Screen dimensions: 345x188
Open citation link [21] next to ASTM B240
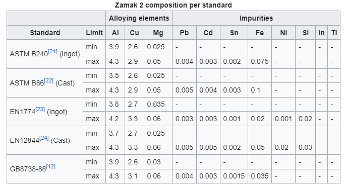pyautogui.click(x=52, y=52)
